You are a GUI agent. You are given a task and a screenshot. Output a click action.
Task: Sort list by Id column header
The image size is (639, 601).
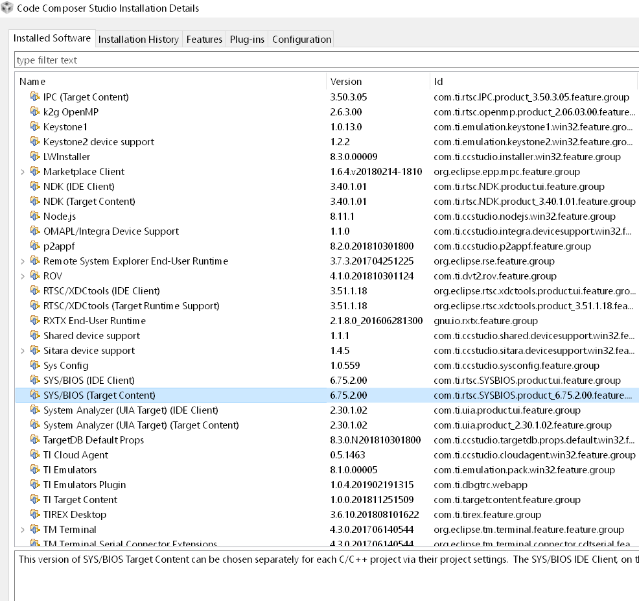533,82
